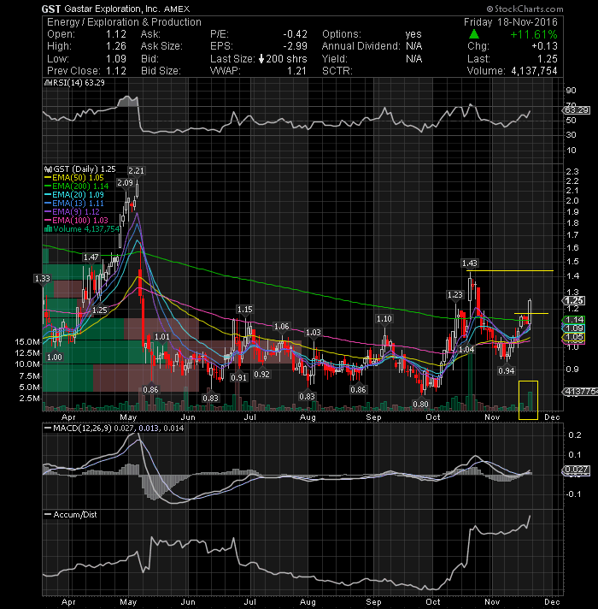The image size is (598, 609).
Task: Click the 2.09 price label near May
Action: pos(126,182)
